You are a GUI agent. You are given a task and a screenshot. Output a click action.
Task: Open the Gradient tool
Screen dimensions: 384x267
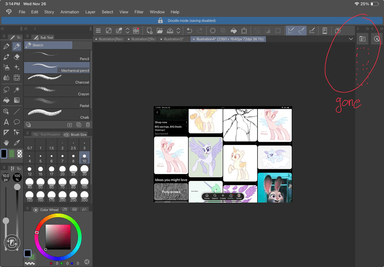[17, 100]
